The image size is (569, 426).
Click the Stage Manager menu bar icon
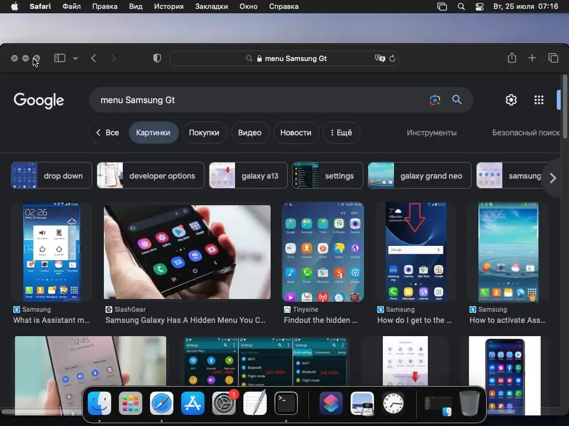pyautogui.click(x=442, y=7)
